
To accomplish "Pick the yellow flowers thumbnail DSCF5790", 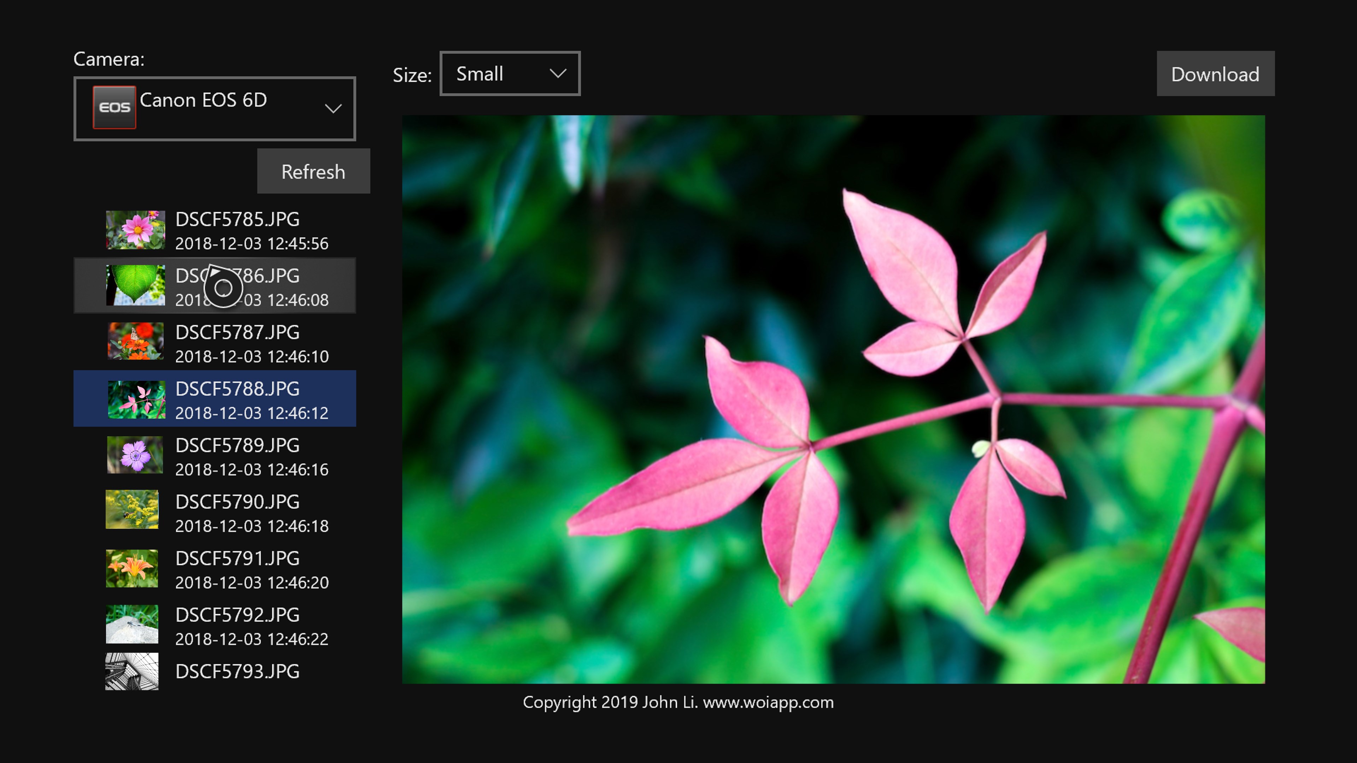I will 132,510.
